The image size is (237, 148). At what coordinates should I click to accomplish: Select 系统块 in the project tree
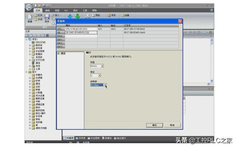pyautogui.click(x=39, y=57)
